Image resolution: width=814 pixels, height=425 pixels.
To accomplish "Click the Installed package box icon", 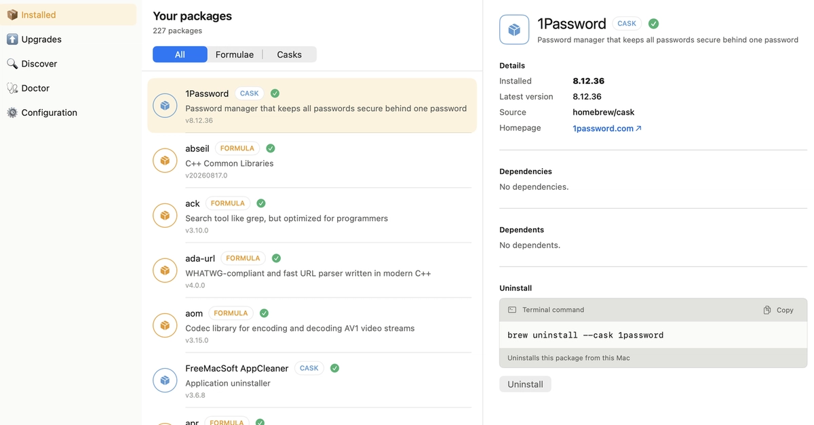I will click(12, 15).
